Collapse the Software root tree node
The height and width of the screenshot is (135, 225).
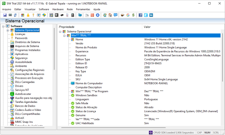coord(3,26)
